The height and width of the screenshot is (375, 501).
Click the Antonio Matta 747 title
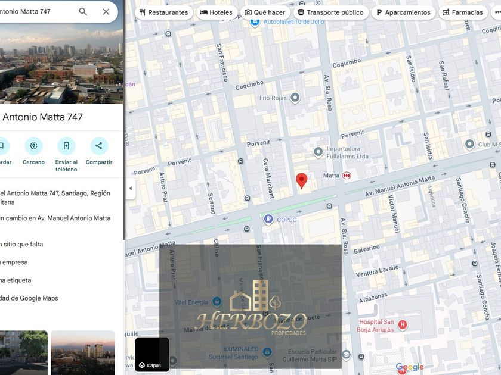coord(42,117)
